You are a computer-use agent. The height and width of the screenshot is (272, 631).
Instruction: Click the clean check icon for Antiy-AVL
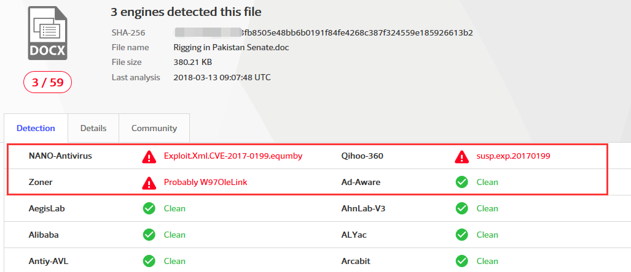tap(149, 261)
